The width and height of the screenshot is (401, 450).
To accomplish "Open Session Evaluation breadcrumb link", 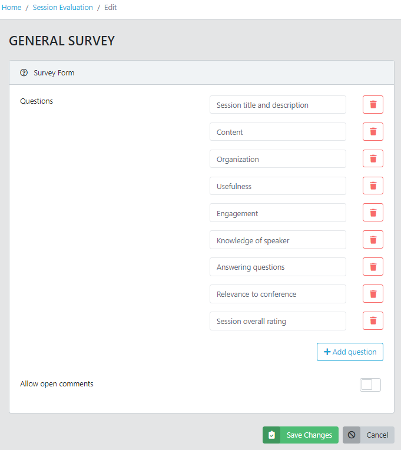I will [x=63, y=8].
